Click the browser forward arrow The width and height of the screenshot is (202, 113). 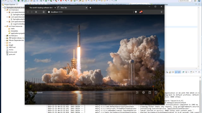click(x=32, y=12)
